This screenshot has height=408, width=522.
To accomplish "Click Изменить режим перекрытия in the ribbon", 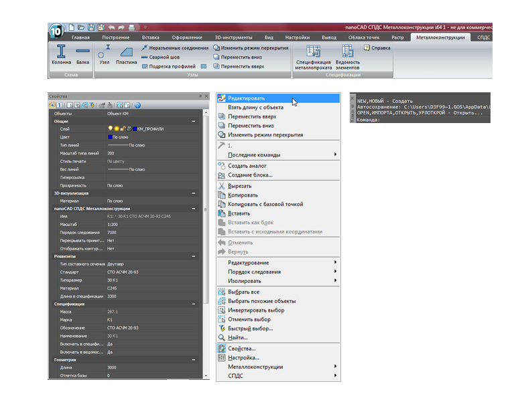I will (251, 48).
